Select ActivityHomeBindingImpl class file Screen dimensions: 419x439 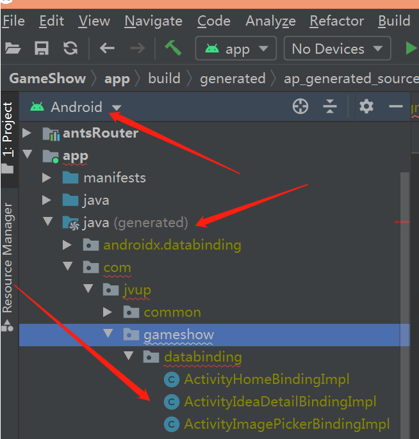pyautogui.click(x=266, y=379)
